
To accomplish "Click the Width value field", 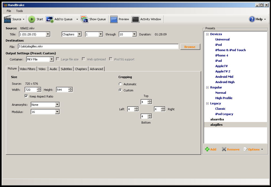I will [31, 90].
